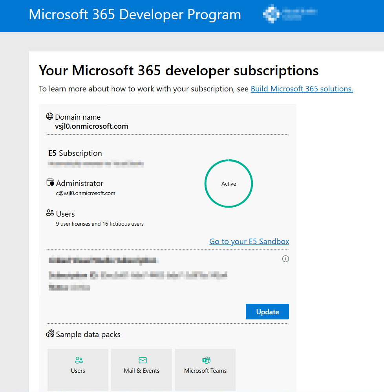384x392 pixels.
Task: Click the Users people icon heading
Action: tap(50, 213)
